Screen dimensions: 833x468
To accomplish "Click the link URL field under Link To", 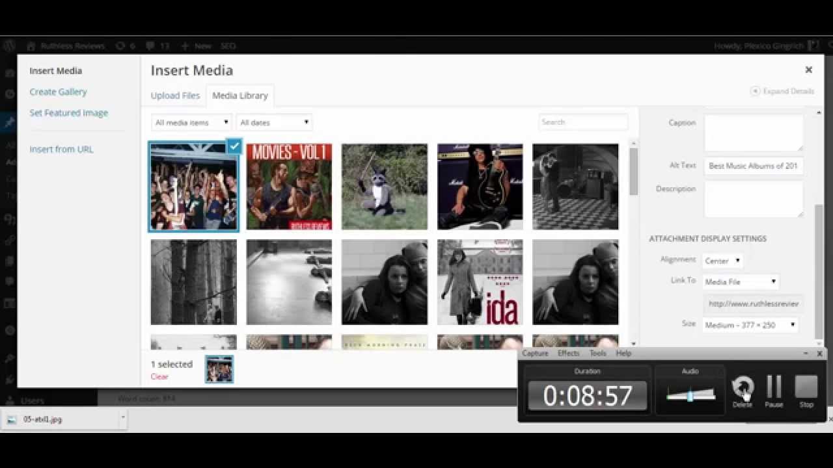I will [x=754, y=304].
